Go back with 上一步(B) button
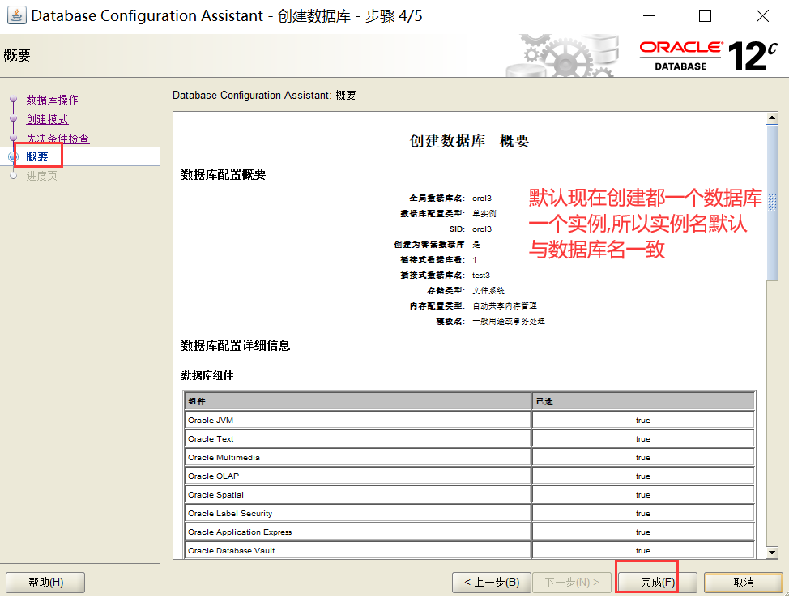 pos(492,583)
